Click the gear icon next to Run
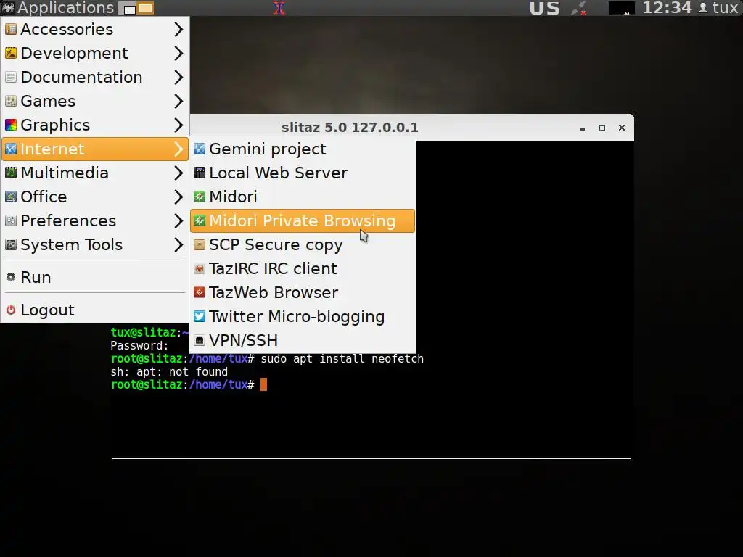 [11, 277]
